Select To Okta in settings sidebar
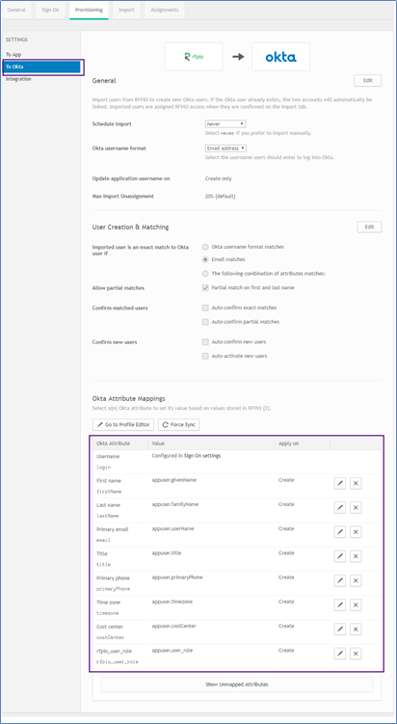 pyautogui.click(x=42, y=67)
